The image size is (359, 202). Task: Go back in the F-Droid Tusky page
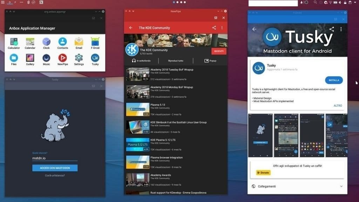tap(255, 29)
